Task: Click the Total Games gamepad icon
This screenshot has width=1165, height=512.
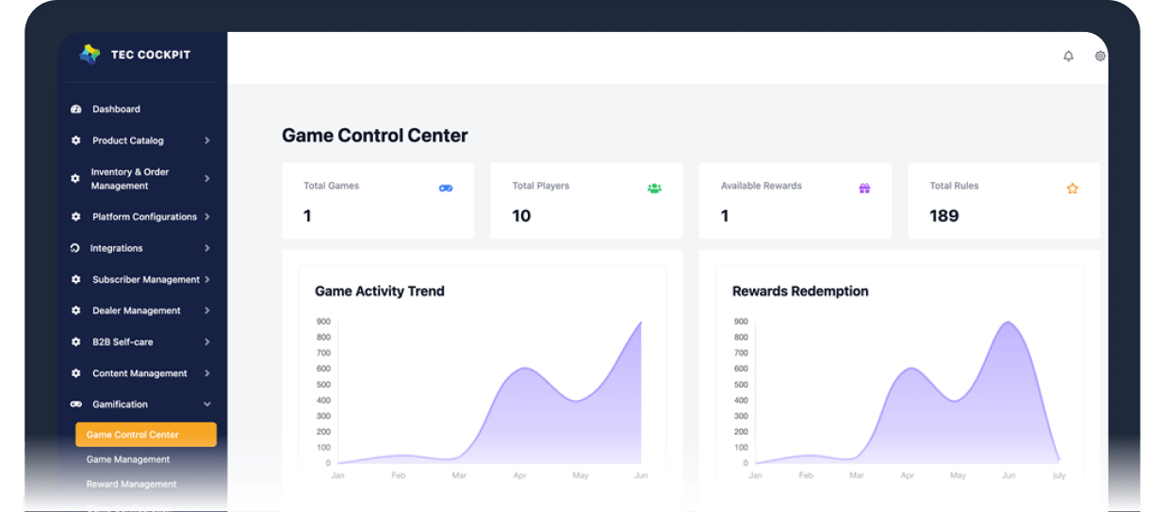Action: (x=446, y=189)
